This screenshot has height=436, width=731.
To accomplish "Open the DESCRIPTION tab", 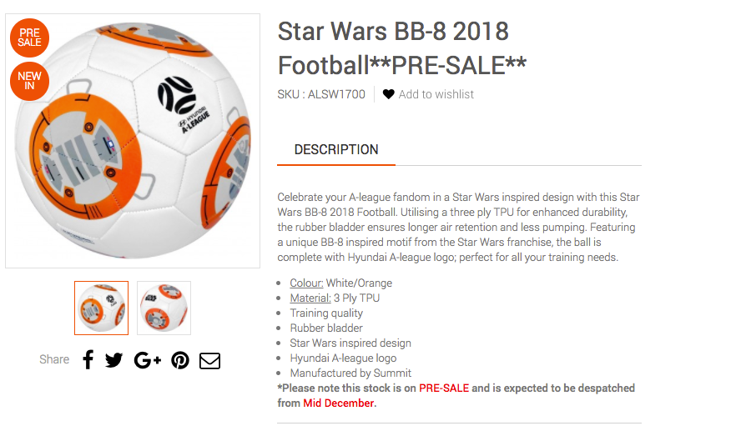I will [x=336, y=150].
